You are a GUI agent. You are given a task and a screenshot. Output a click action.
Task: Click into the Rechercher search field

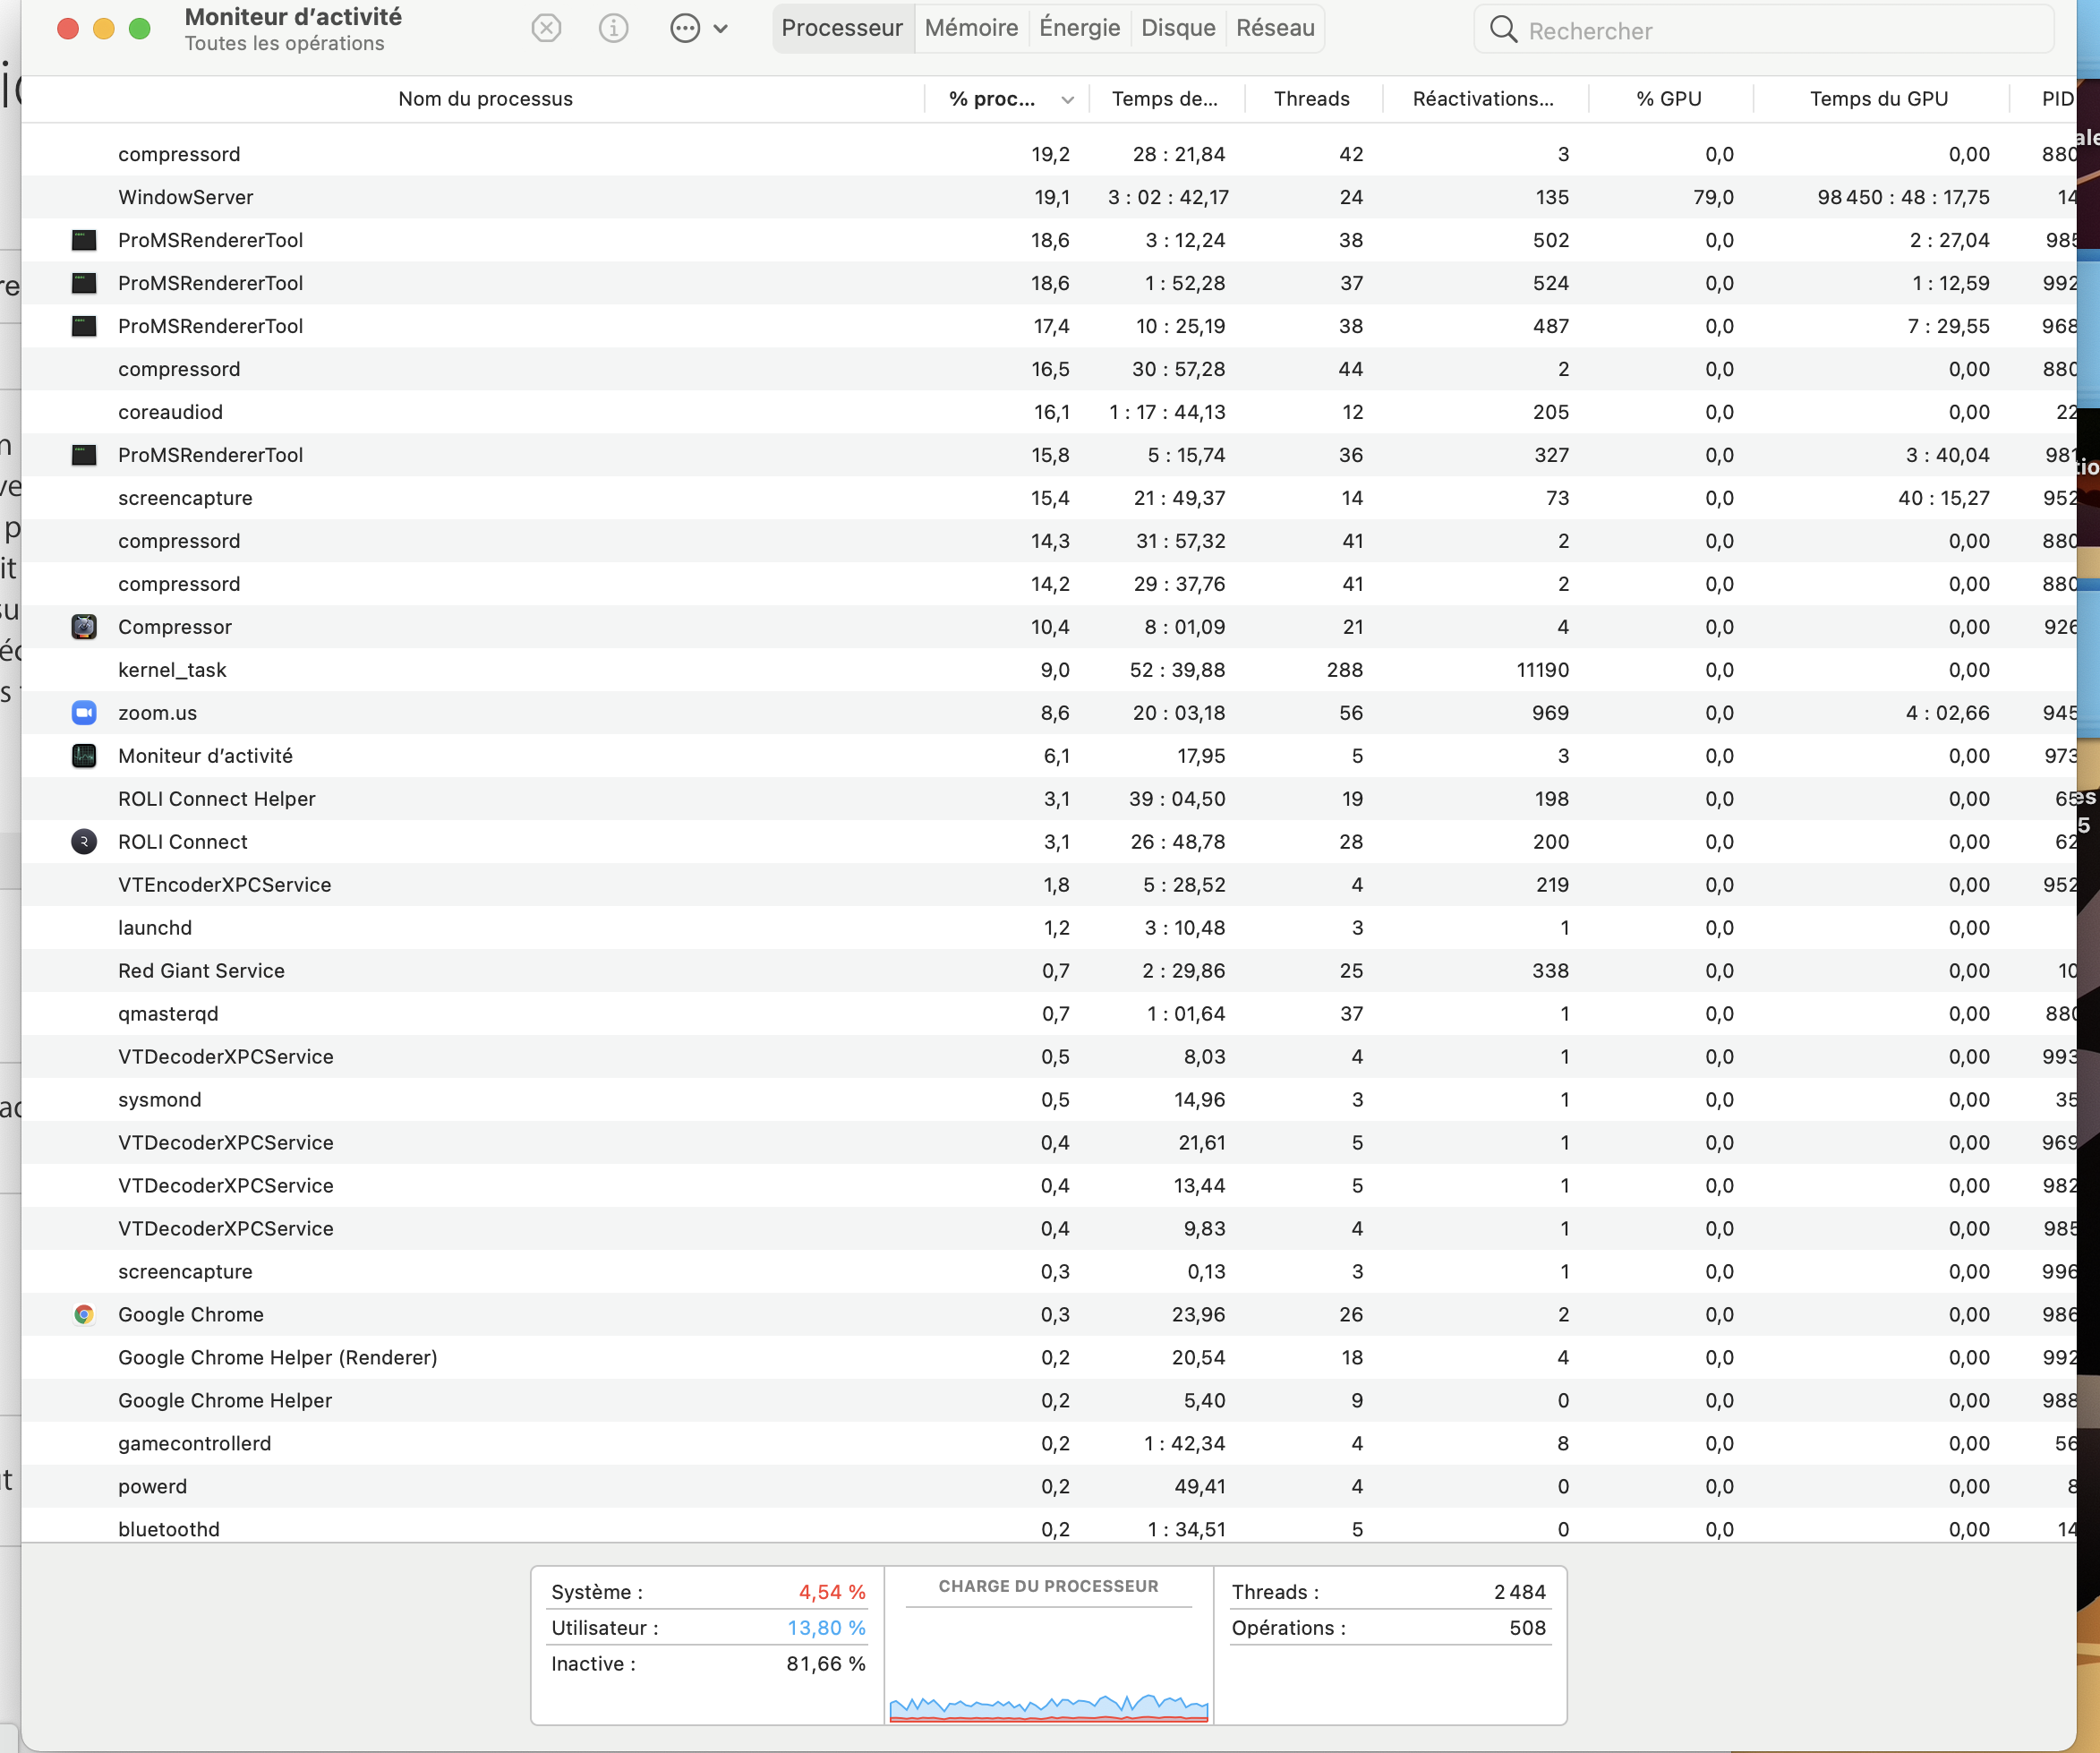point(1780,31)
